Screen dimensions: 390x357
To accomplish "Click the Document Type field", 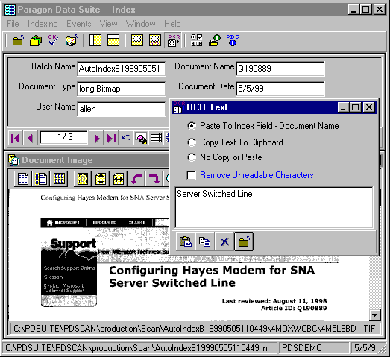I will pos(122,89).
